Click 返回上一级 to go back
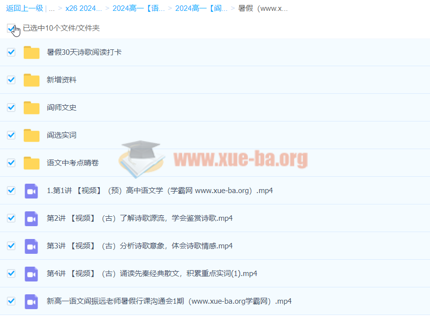 pyautogui.click(x=25, y=8)
